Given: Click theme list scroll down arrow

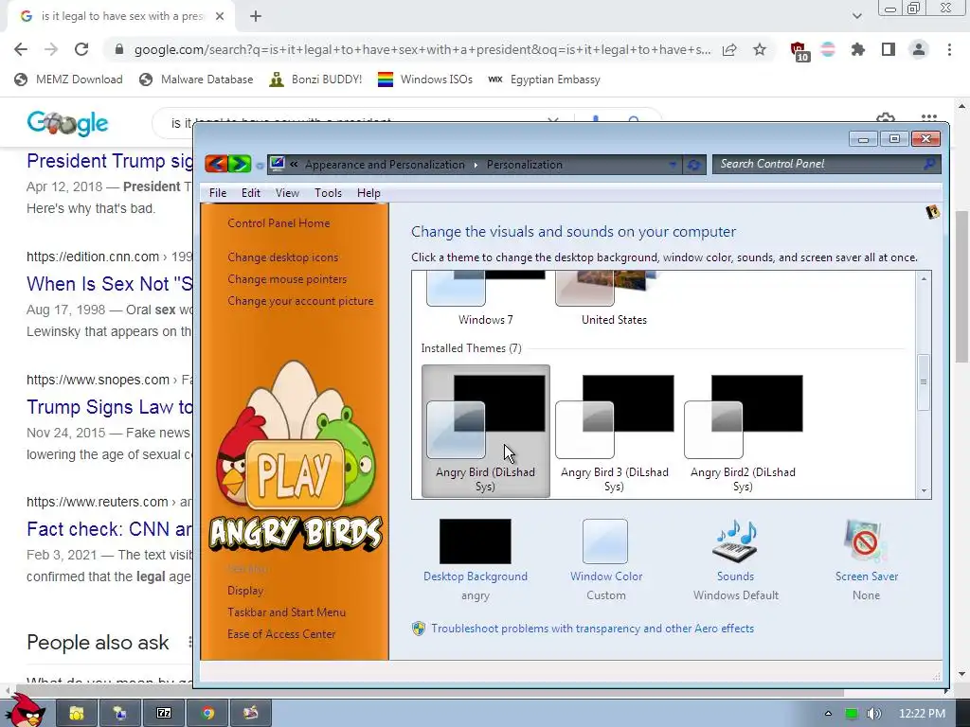Looking at the screenshot, I should (x=924, y=491).
